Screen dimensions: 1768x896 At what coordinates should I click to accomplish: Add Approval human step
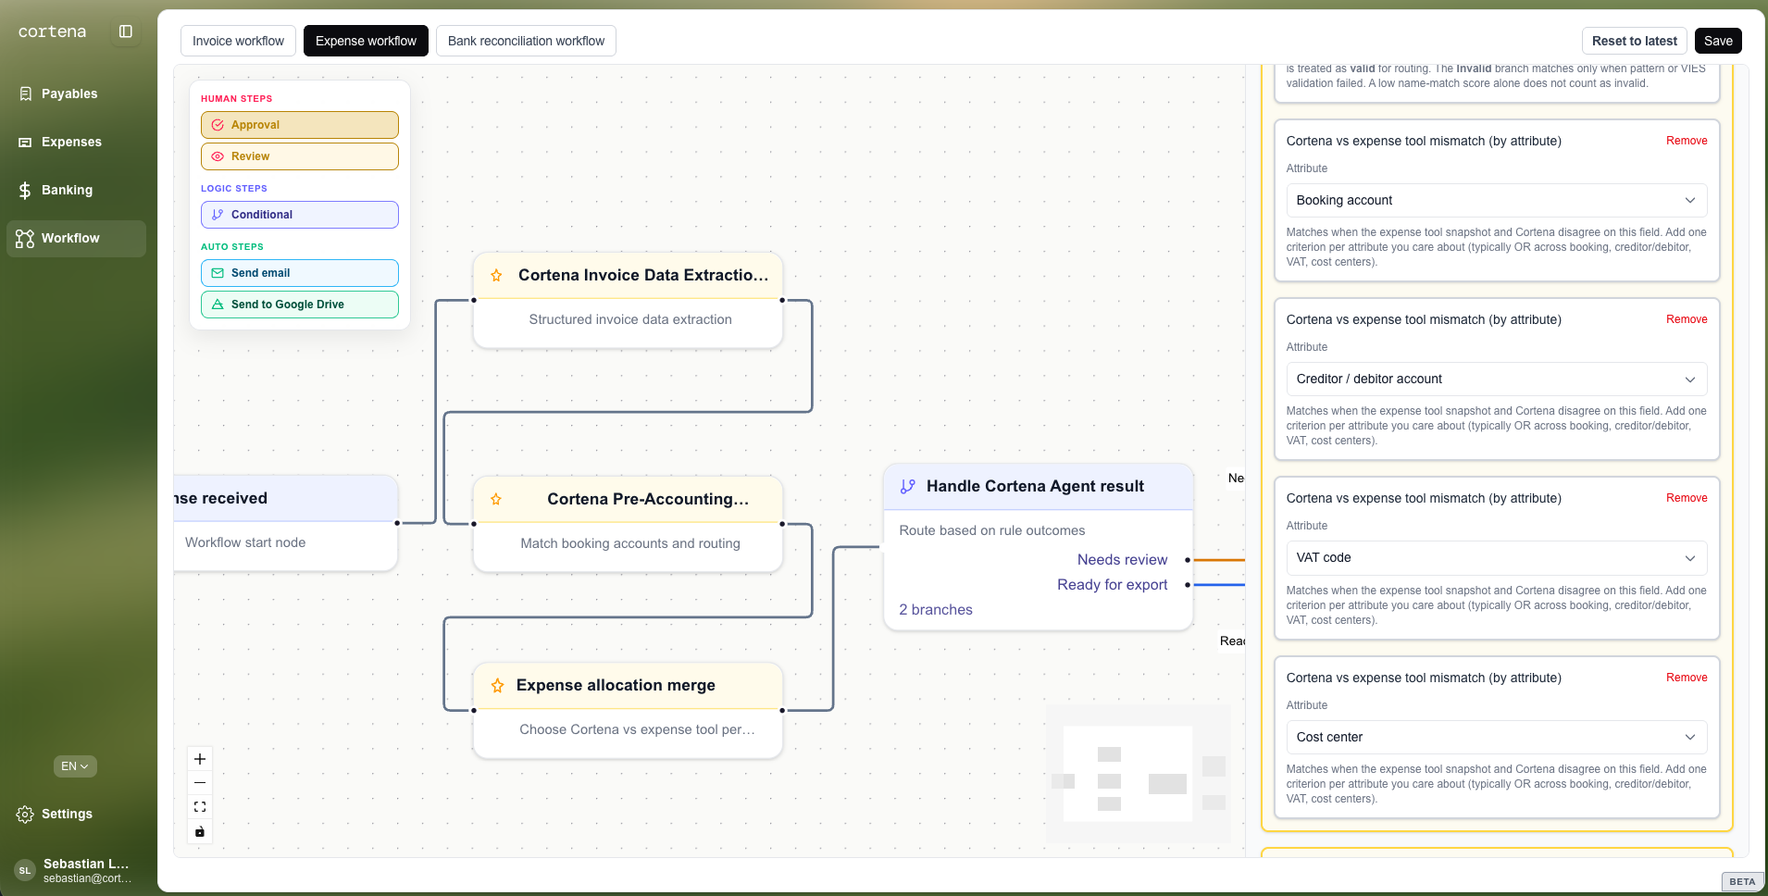click(x=300, y=125)
